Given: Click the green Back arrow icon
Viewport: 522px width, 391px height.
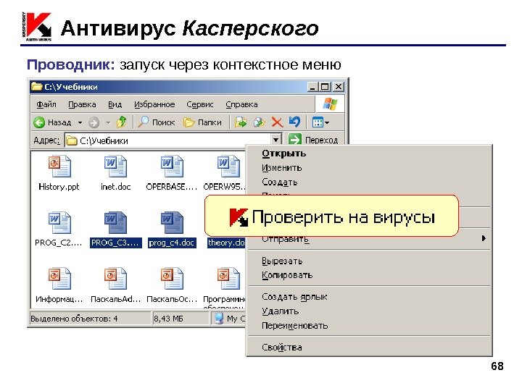Looking at the screenshot, I should [x=39, y=122].
